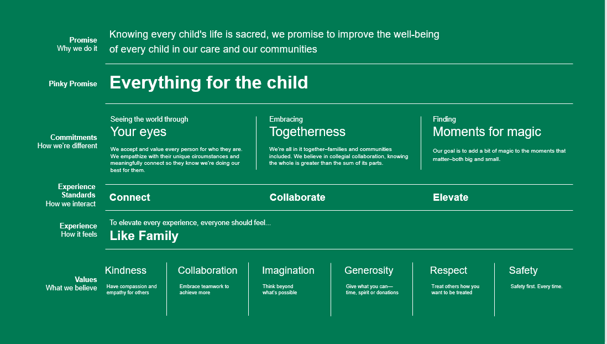The width and height of the screenshot is (607, 344).
Task: Click the Imagination value heading
Action: pyautogui.click(x=288, y=270)
